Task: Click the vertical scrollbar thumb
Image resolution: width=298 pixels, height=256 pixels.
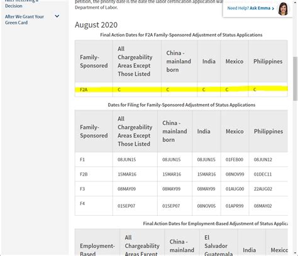Action: (x=295, y=78)
